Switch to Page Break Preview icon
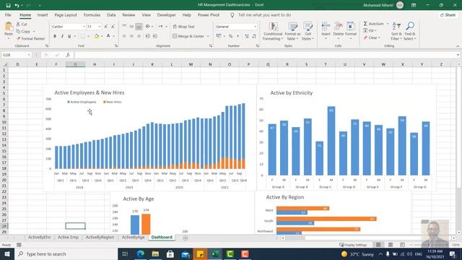 402,245
